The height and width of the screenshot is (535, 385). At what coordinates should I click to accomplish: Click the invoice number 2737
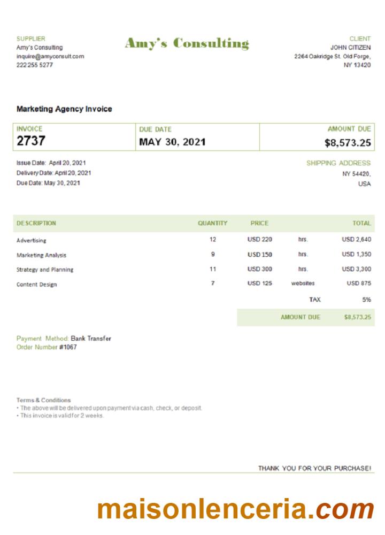pyautogui.click(x=31, y=141)
